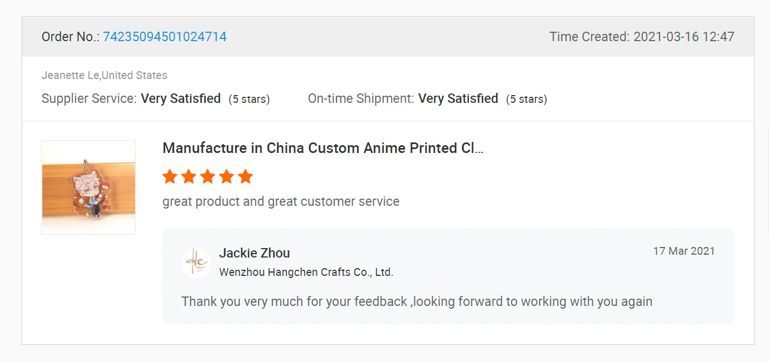
Task: Click the first orange rating star
Action: [170, 177]
